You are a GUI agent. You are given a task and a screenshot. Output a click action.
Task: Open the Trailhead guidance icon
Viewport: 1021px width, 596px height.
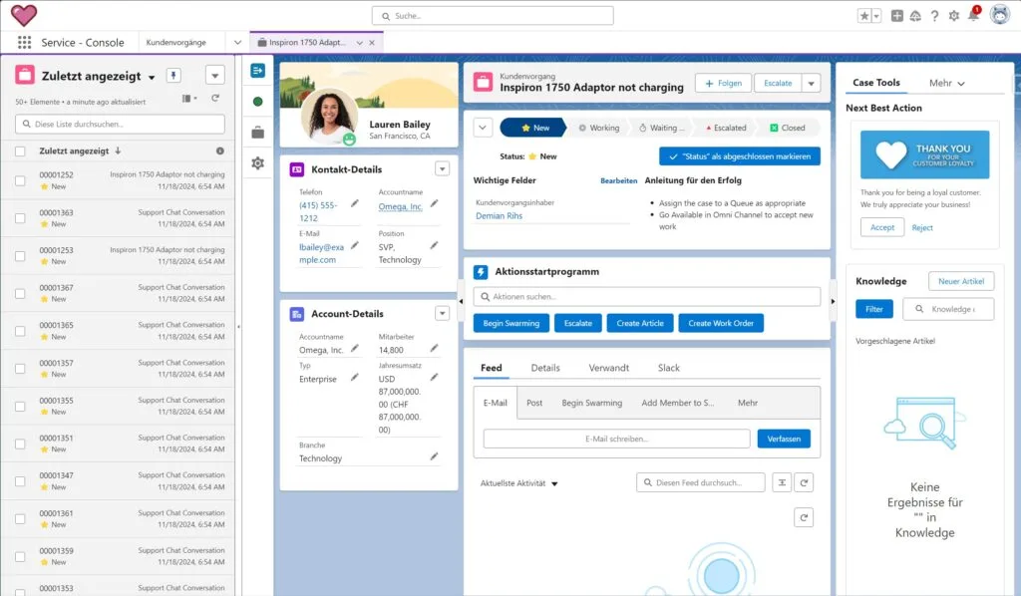coord(915,16)
